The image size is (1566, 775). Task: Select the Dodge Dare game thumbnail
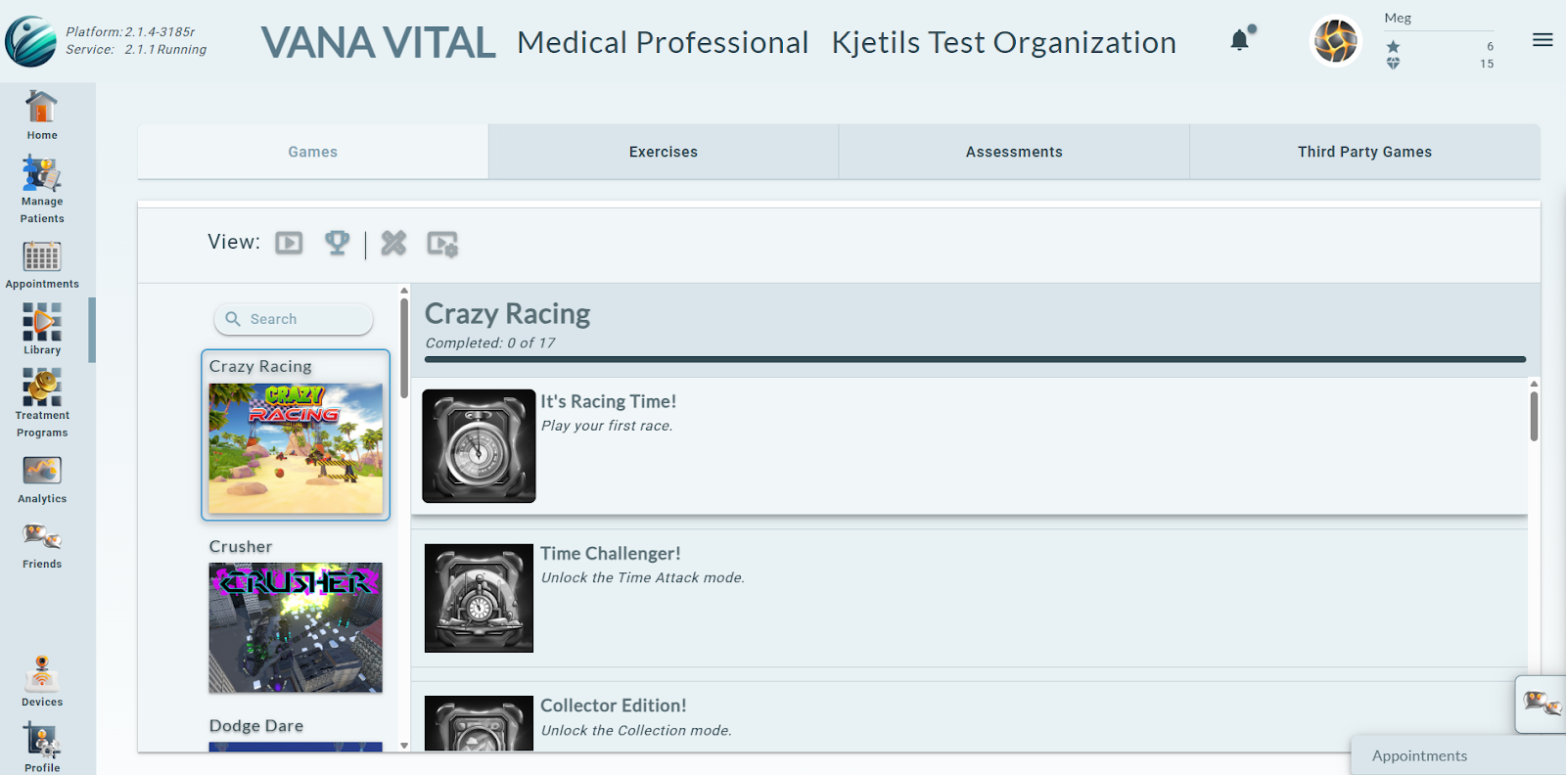296,747
